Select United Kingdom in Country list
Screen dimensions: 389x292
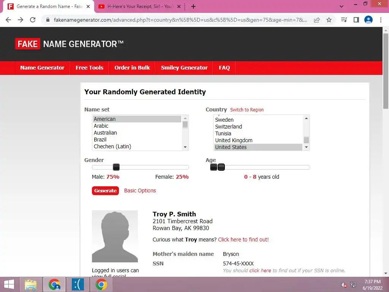pos(258,140)
